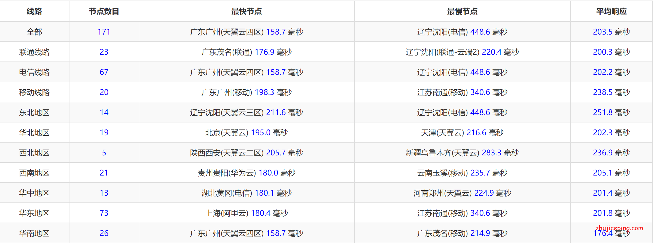Click average 251.8 毫秒 value
The width and height of the screenshot is (654, 243).
(612, 112)
